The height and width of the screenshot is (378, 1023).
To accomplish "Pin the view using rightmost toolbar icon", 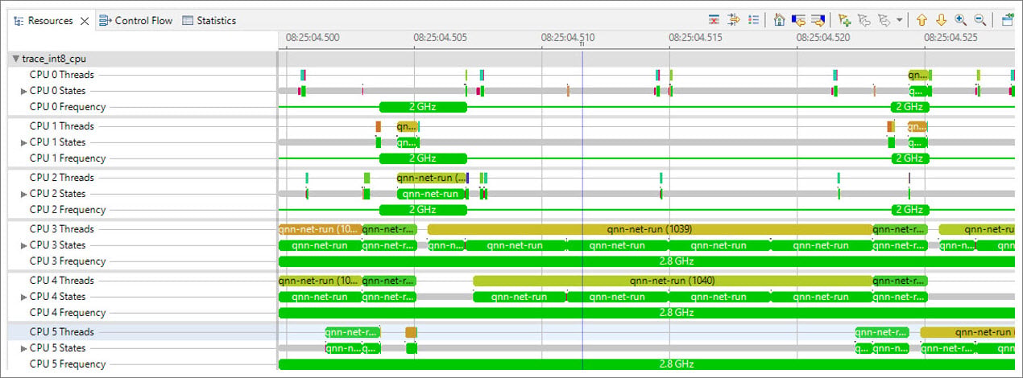I will (1008, 20).
